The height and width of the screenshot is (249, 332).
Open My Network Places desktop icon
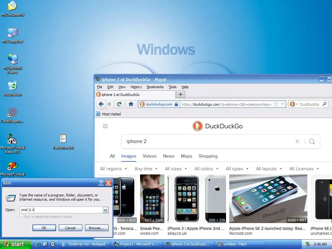pos(13,64)
